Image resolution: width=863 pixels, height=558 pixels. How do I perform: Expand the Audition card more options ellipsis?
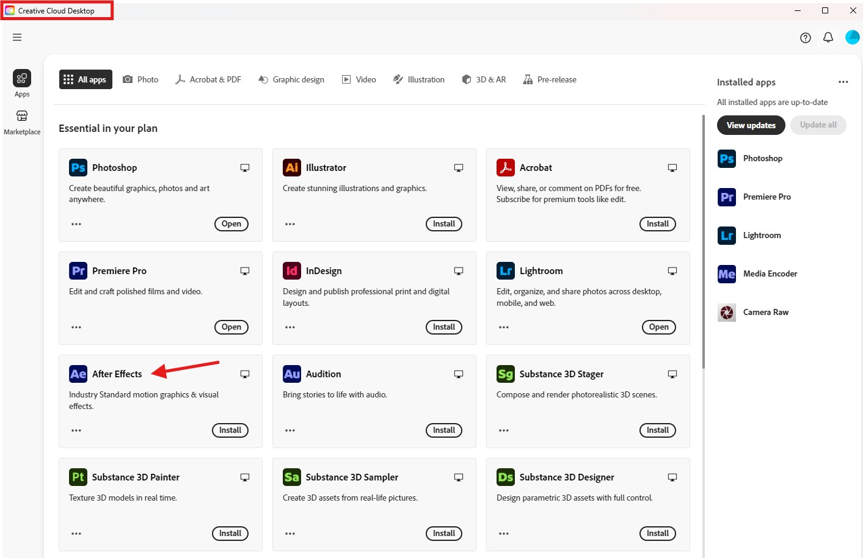pyautogui.click(x=290, y=430)
